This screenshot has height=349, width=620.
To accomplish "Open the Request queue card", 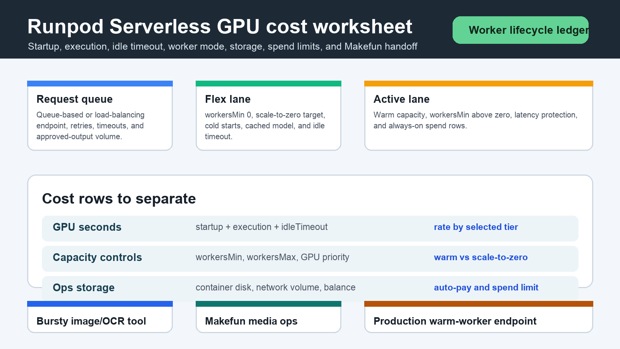I will click(100, 116).
